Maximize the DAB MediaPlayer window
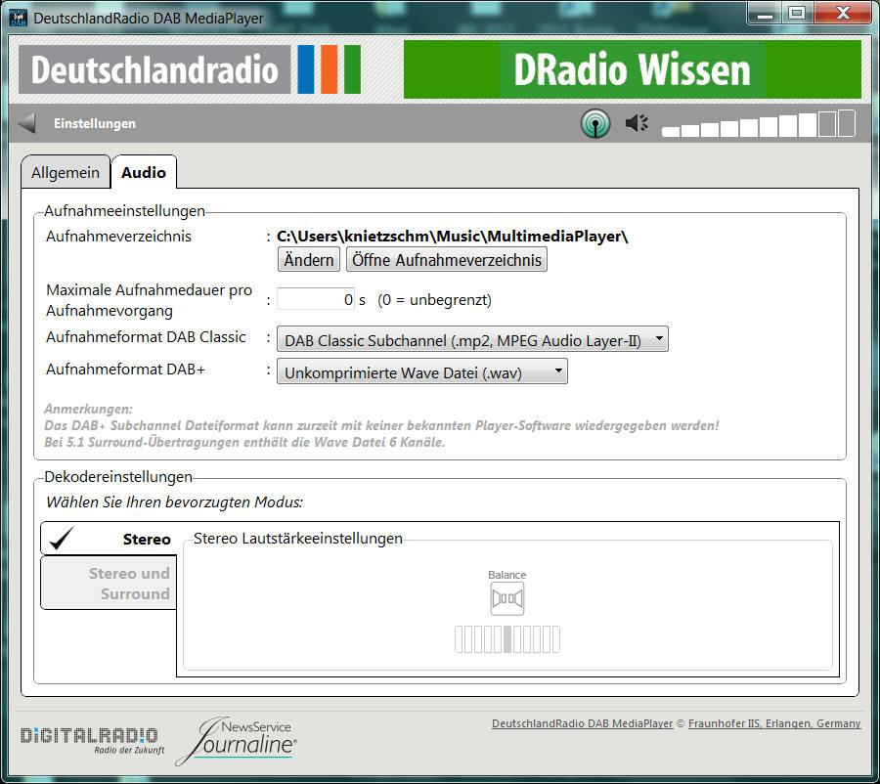880x784 pixels. tap(797, 14)
